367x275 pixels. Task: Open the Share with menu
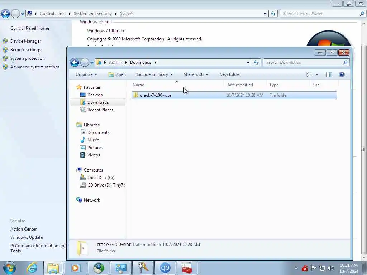tap(196, 74)
